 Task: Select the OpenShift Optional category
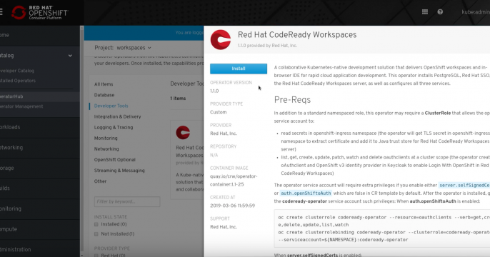pos(115,160)
